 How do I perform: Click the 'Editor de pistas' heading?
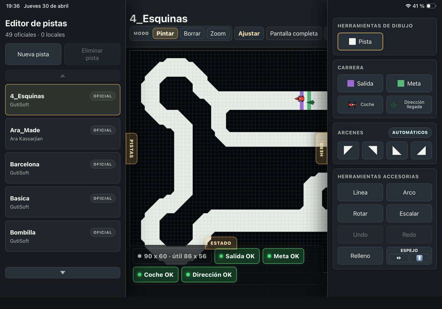(36, 24)
